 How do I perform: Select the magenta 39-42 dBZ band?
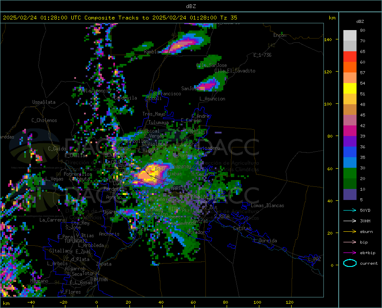[350, 131]
